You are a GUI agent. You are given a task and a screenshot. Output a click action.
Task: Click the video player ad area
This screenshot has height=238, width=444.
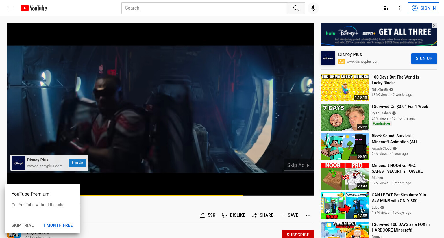160,109
